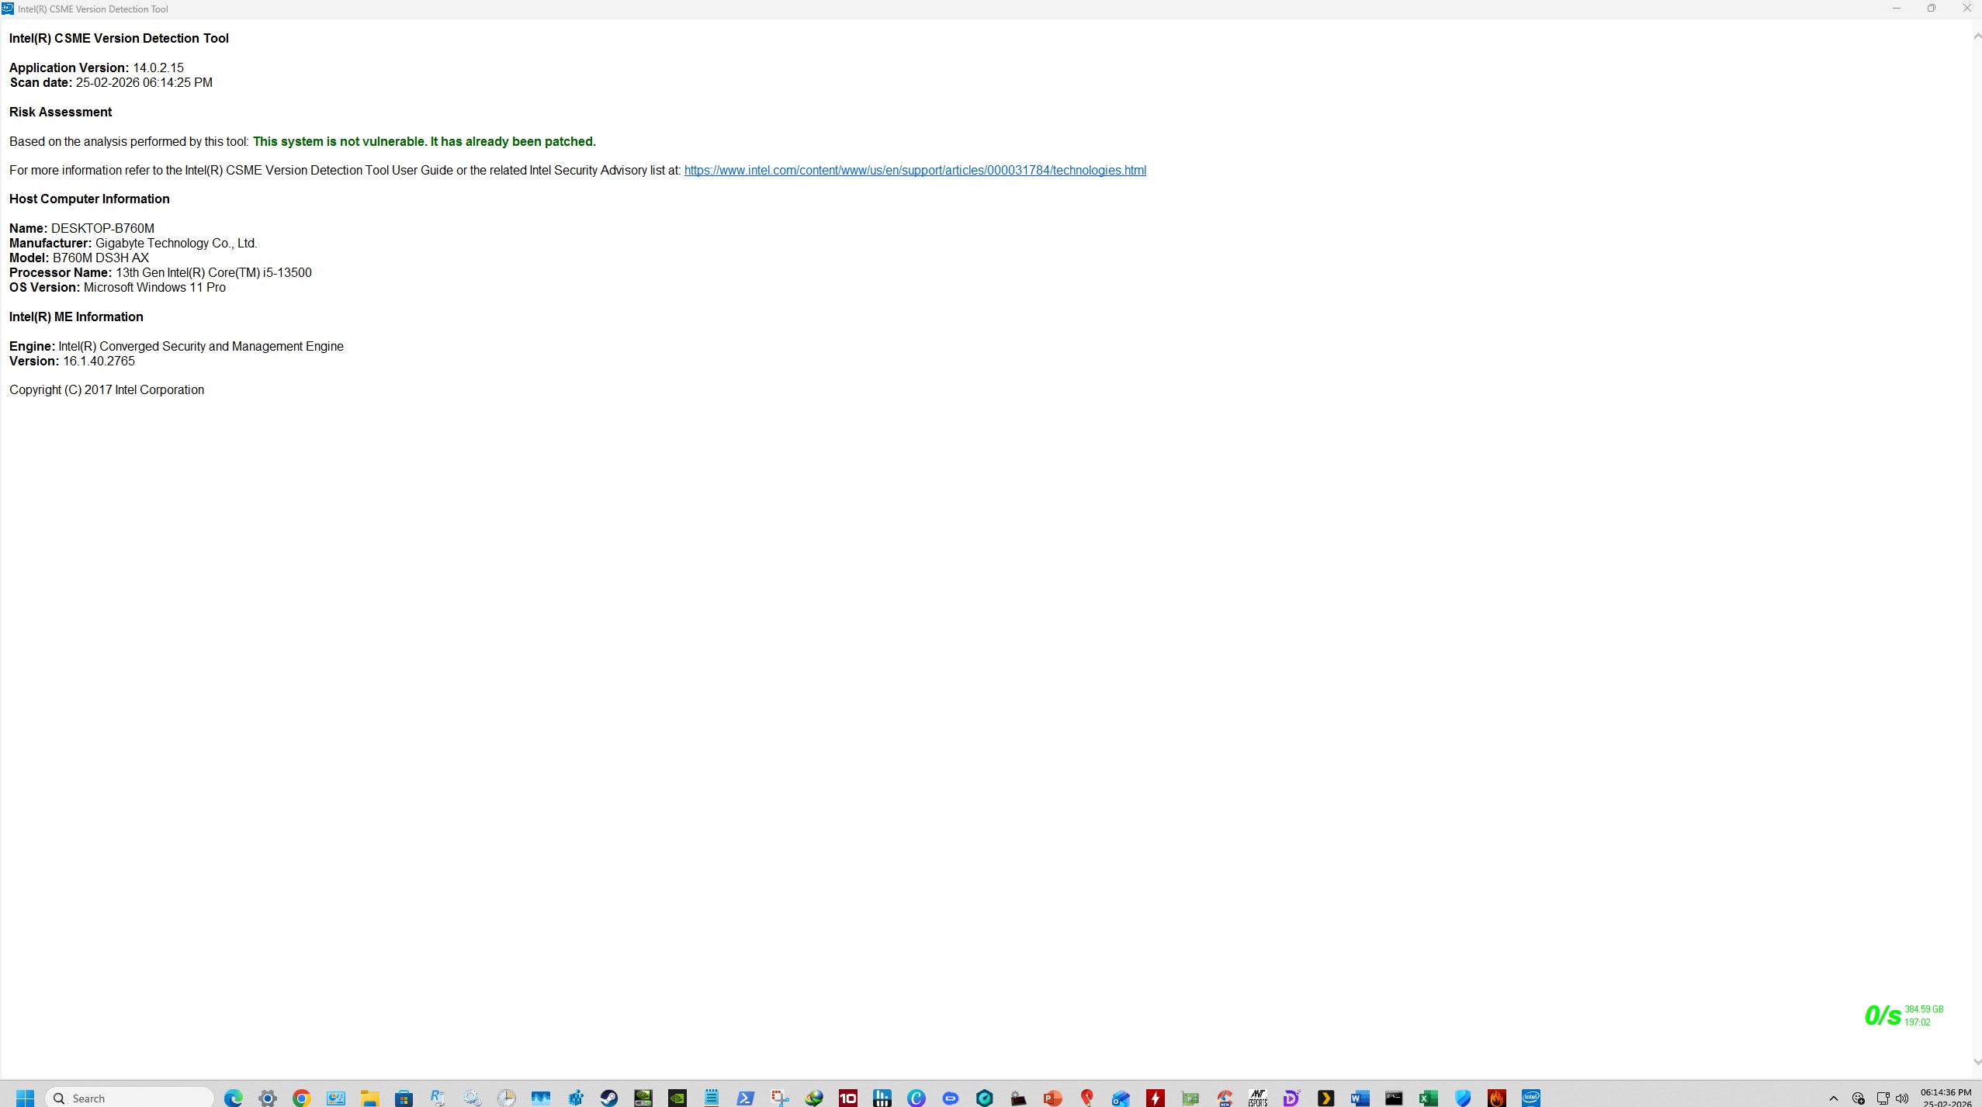Viewport: 1982px width, 1107px height.
Task: Open Windows Security shield icon
Action: point(1462,1098)
